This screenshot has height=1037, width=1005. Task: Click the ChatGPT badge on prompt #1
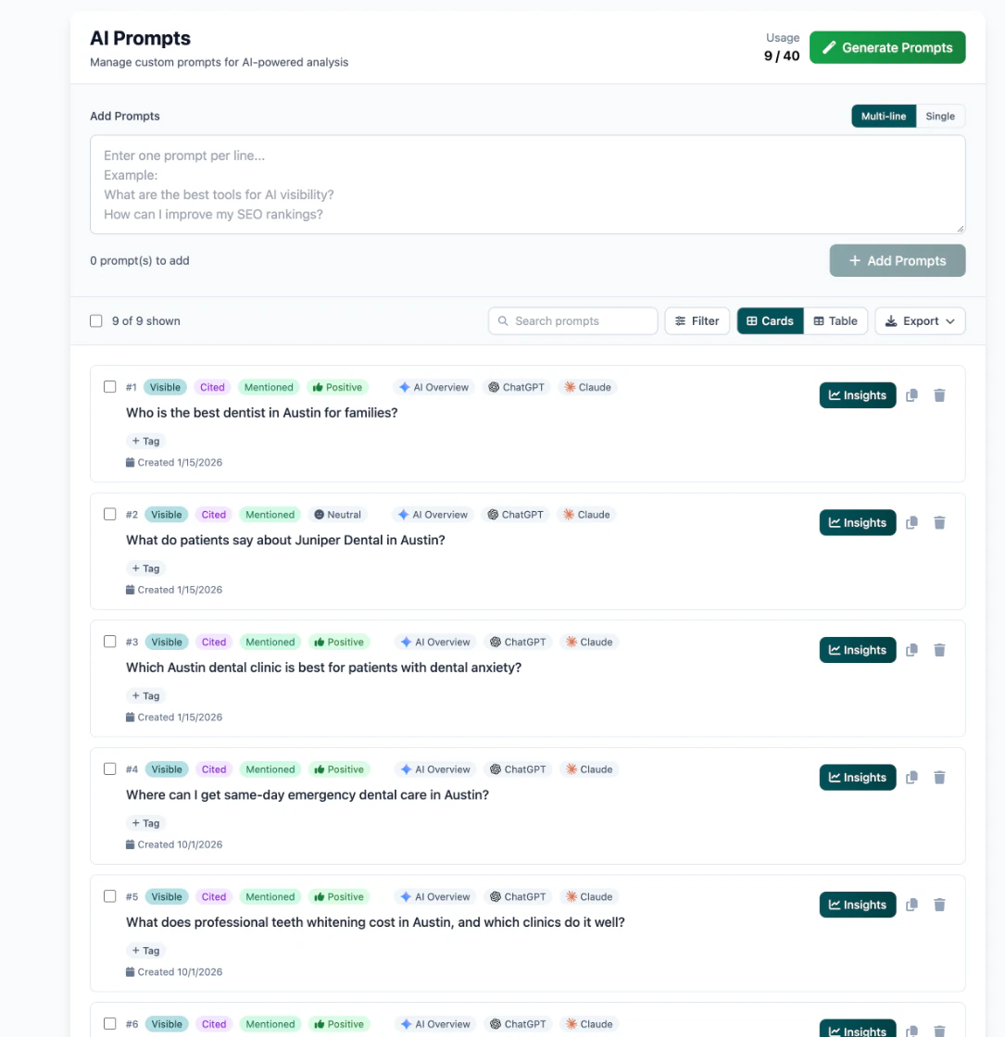(516, 388)
